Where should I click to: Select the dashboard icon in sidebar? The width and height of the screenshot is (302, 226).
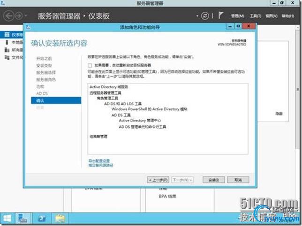[7, 35]
